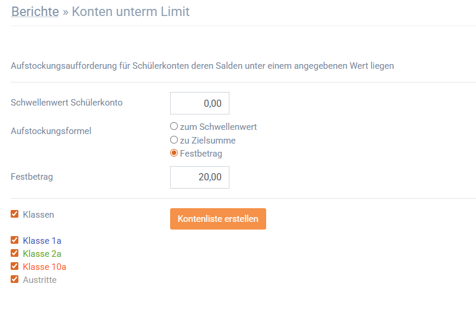Click the zu Zielsumme label text

pyautogui.click(x=207, y=141)
